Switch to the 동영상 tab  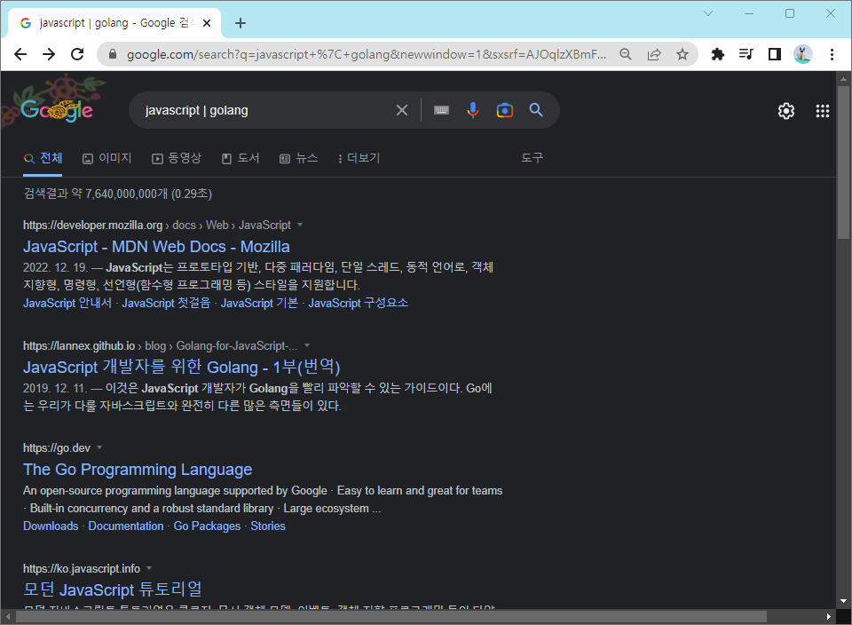(177, 158)
